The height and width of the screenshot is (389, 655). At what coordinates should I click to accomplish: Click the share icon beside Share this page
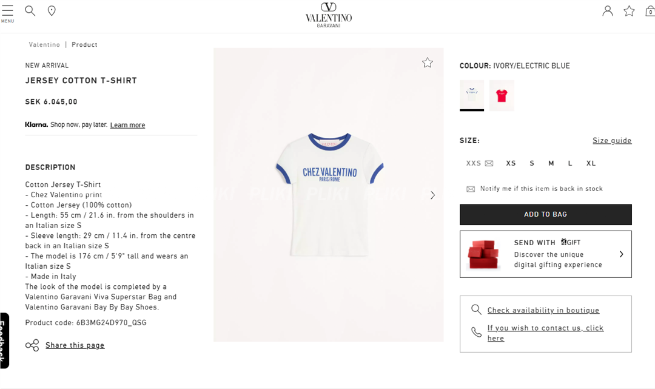(x=32, y=345)
